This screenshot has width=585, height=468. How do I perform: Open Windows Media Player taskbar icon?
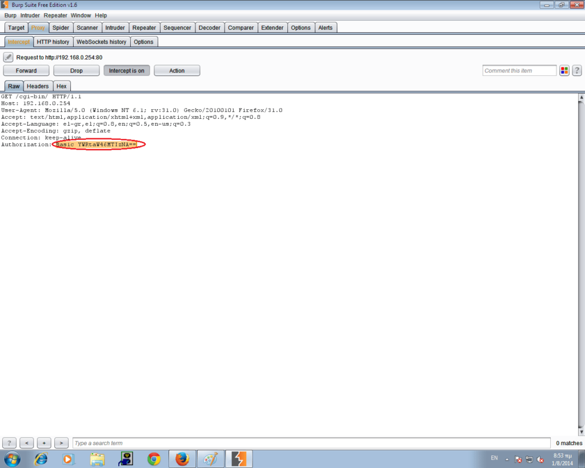(x=69, y=459)
